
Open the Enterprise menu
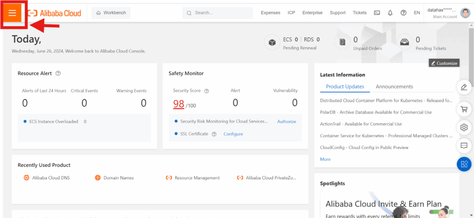tap(312, 13)
